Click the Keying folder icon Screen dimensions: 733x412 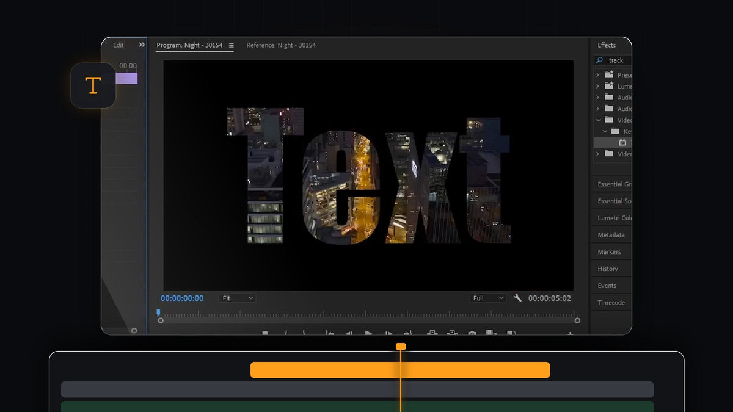tap(615, 131)
